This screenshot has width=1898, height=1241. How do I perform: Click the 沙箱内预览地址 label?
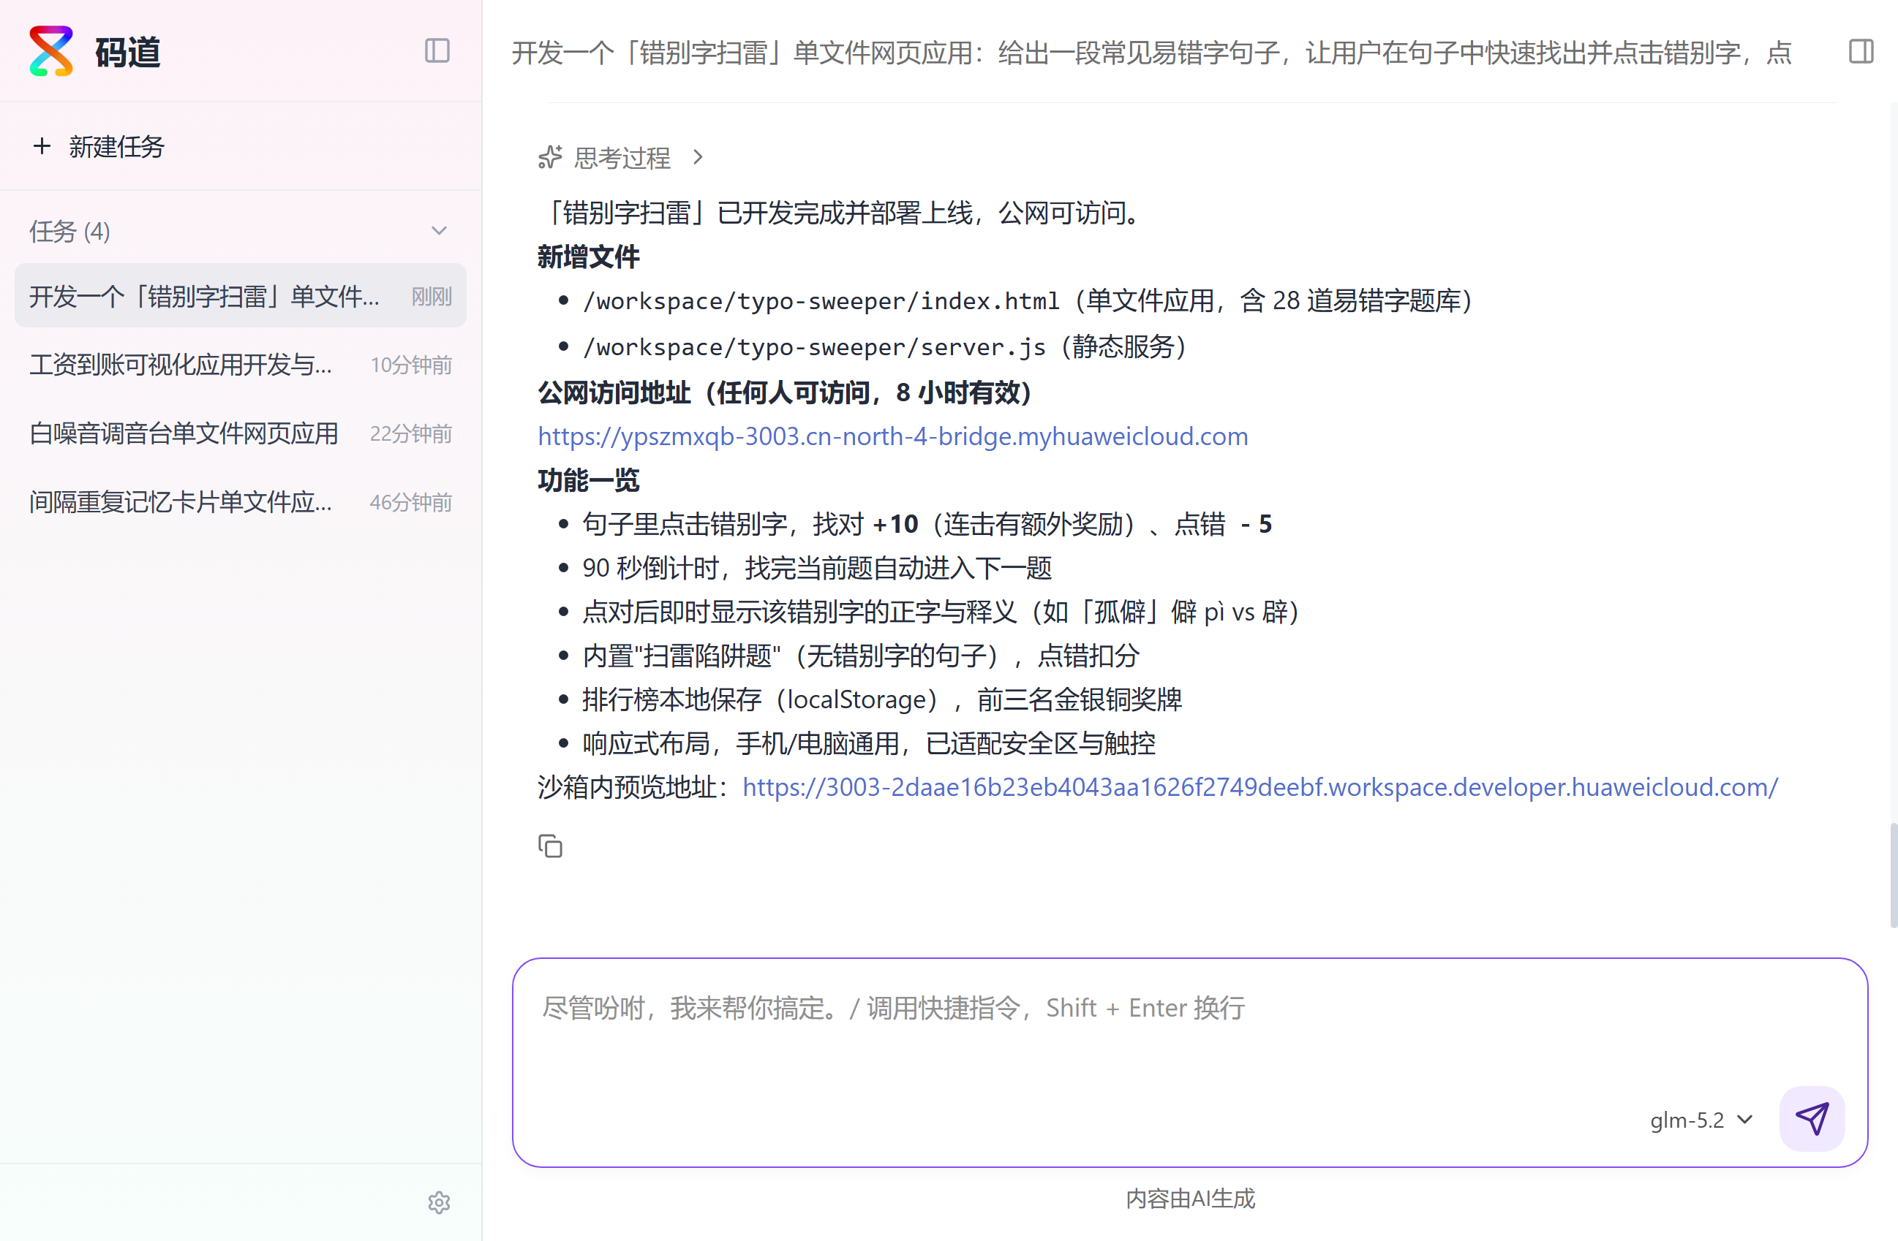(x=633, y=786)
